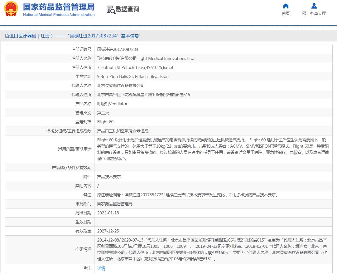Open the 详情 link
The width and height of the screenshot is (337, 274).
pyautogui.click(x=101, y=268)
